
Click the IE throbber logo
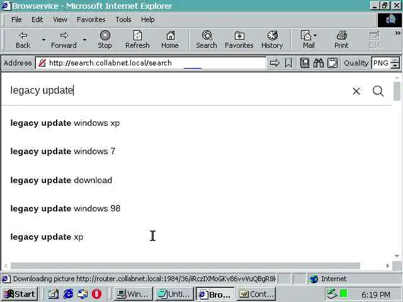click(390, 20)
